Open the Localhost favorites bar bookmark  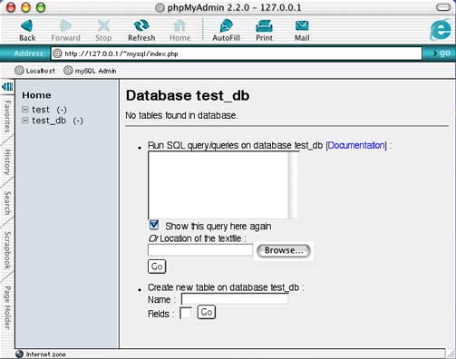coord(35,71)
